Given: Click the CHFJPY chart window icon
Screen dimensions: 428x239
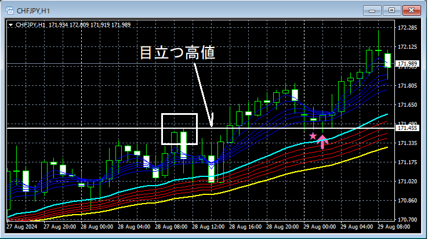Looking at the screenshot, I should point(10,10).
